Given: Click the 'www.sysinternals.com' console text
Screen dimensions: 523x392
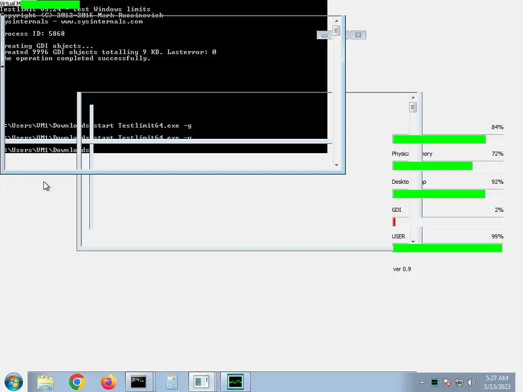Looking at the screenshot, I should pyautogui.click(x=102, y=21).
